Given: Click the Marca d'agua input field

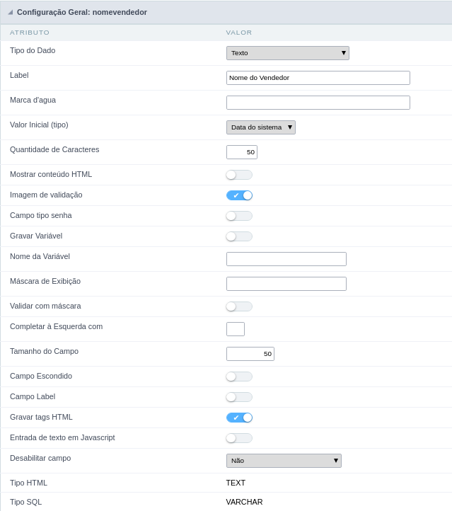Looking at the screenshot, I should 318,103.
